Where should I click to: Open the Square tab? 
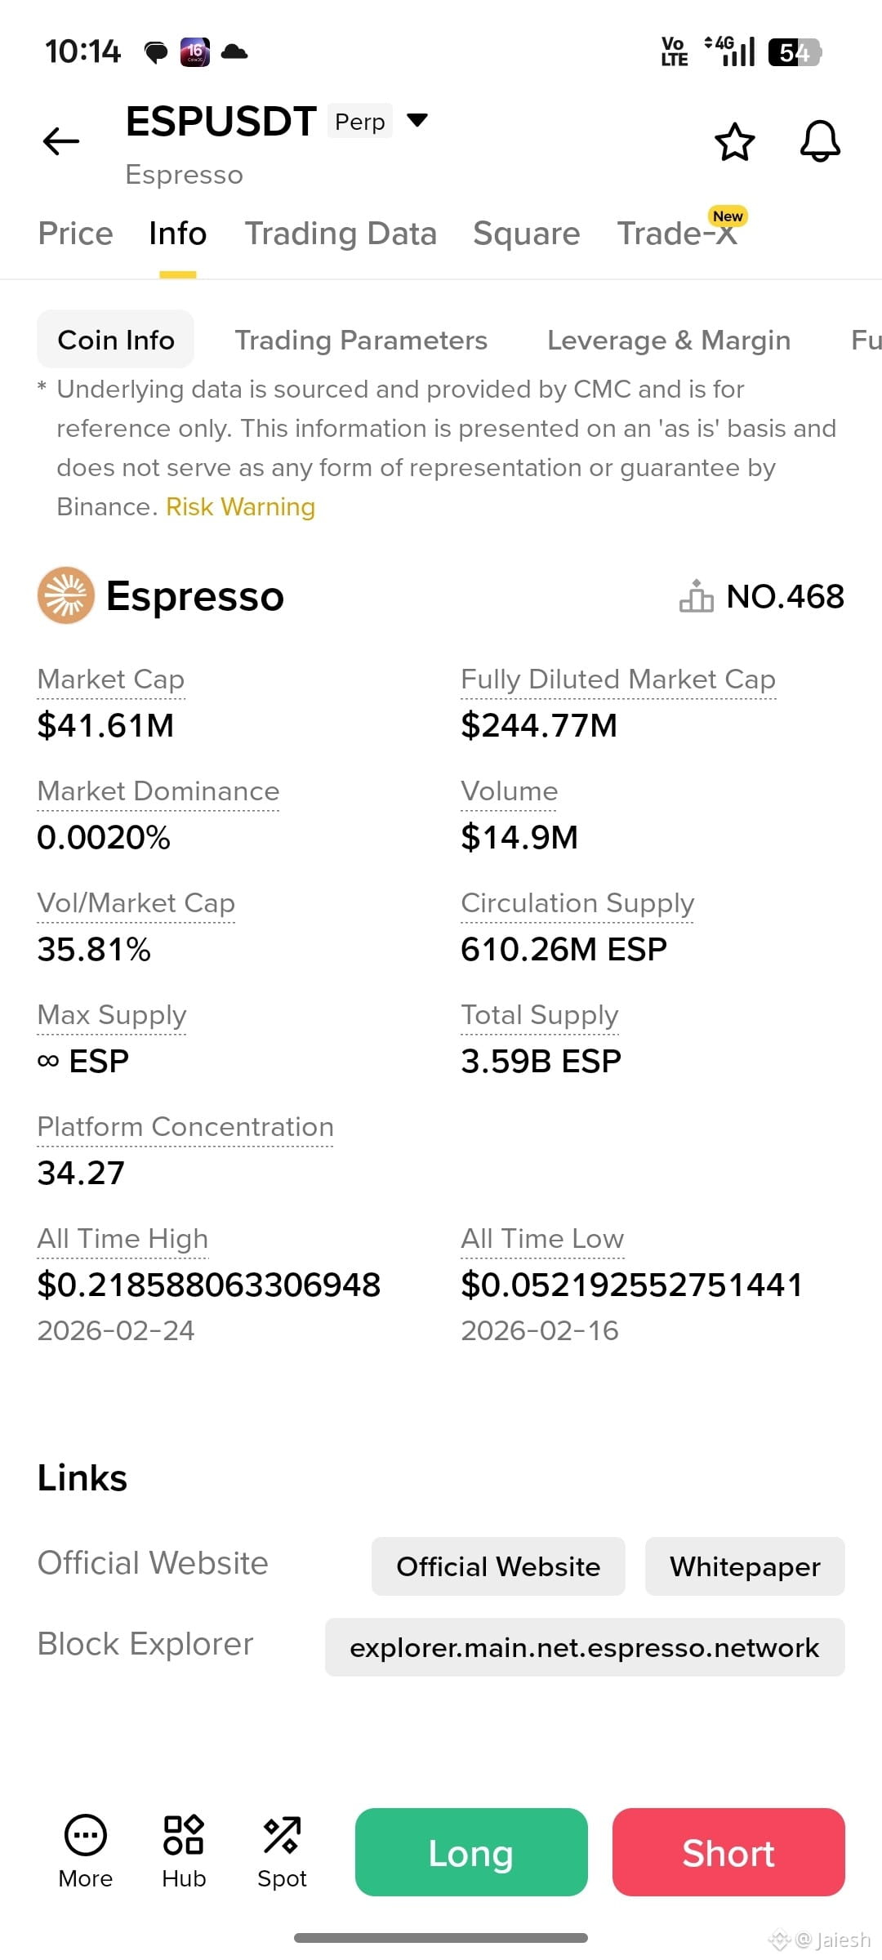[x=527, y=234]
